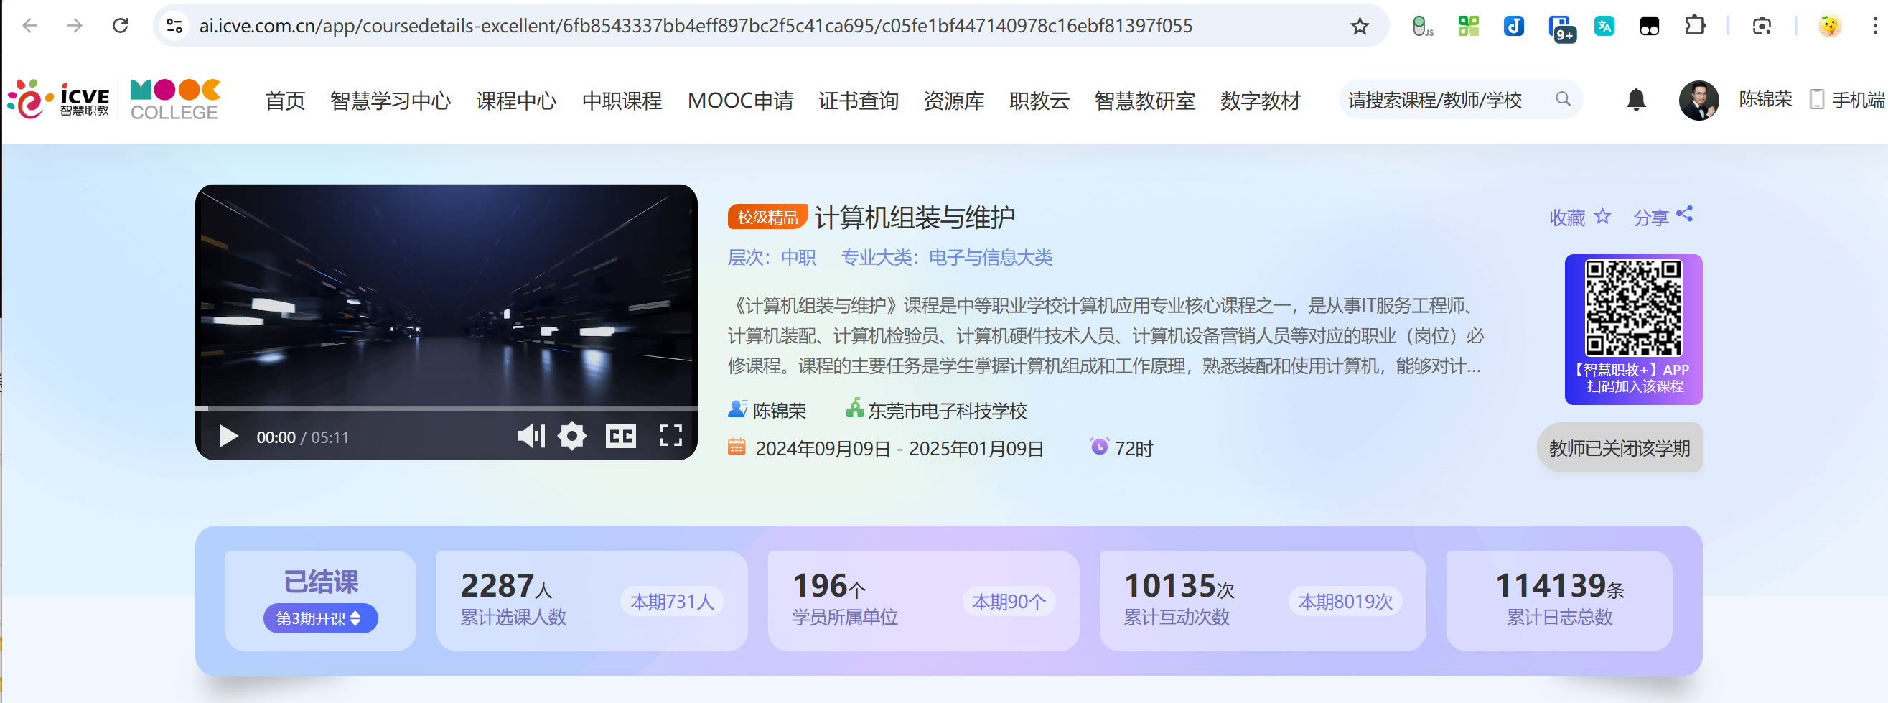Open the 分享 share icon
Viewport: 1888px width, 703px height.
pyautogui.click(x=1684, y=215)
